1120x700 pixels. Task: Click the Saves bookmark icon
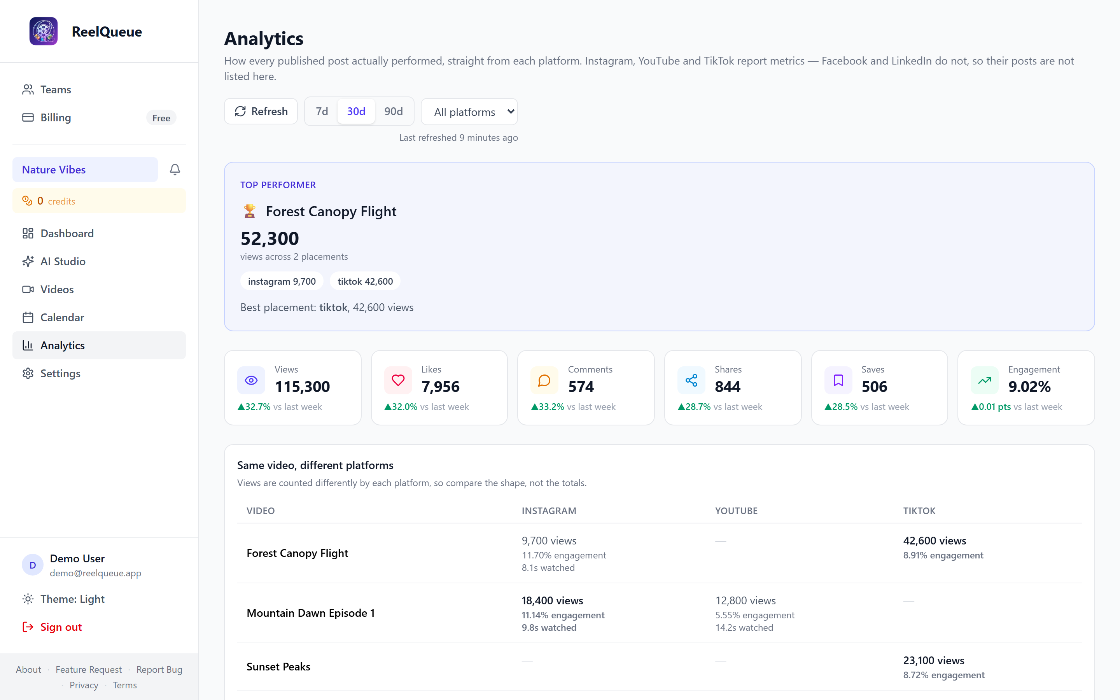838,380
